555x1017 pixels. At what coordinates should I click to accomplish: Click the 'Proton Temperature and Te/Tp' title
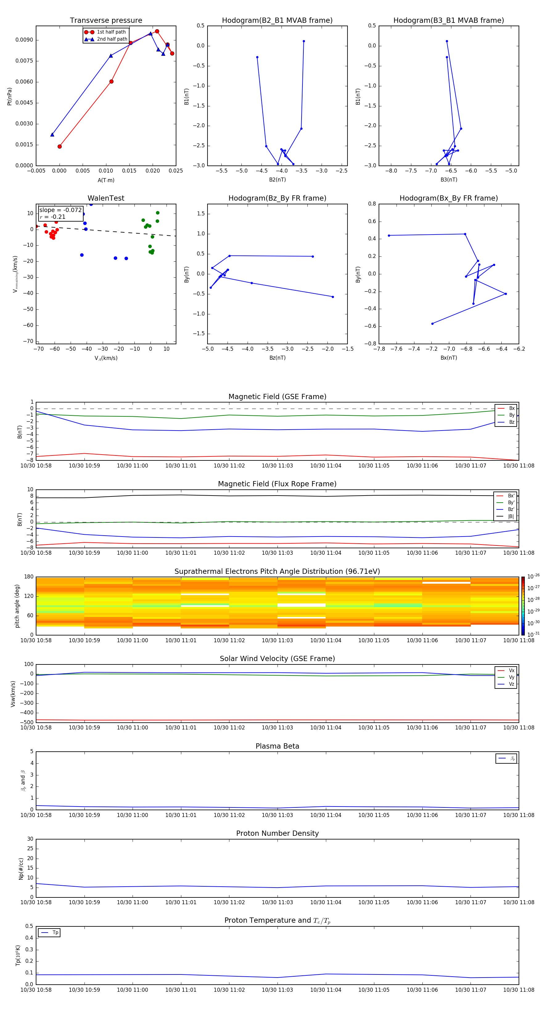click(x=277, y=920)
